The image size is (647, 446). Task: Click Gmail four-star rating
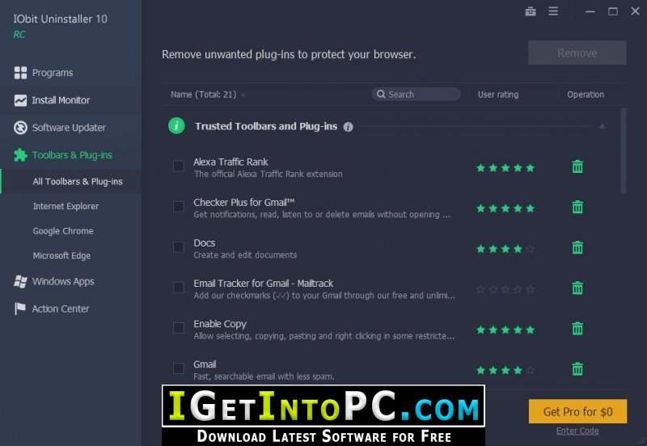pos(505,371)
